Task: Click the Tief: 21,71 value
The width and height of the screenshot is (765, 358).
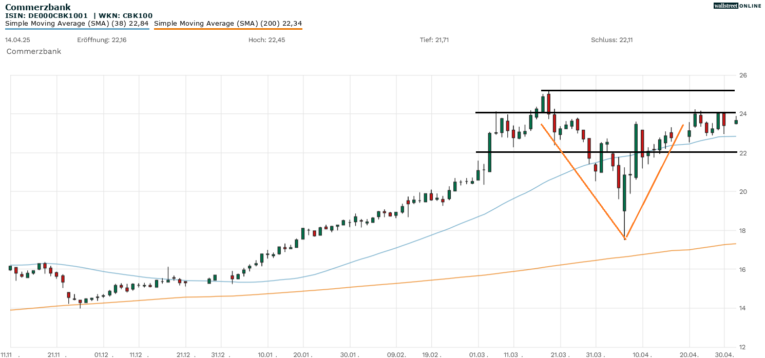Action: pyautogui.click(x=434, y=39)
